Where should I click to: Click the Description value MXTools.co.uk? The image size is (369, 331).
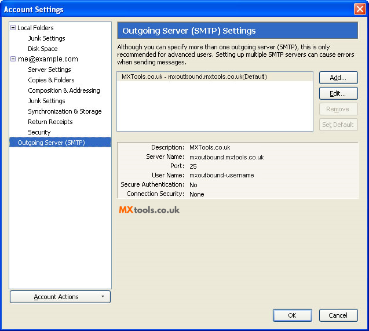(x=210, y=148)
